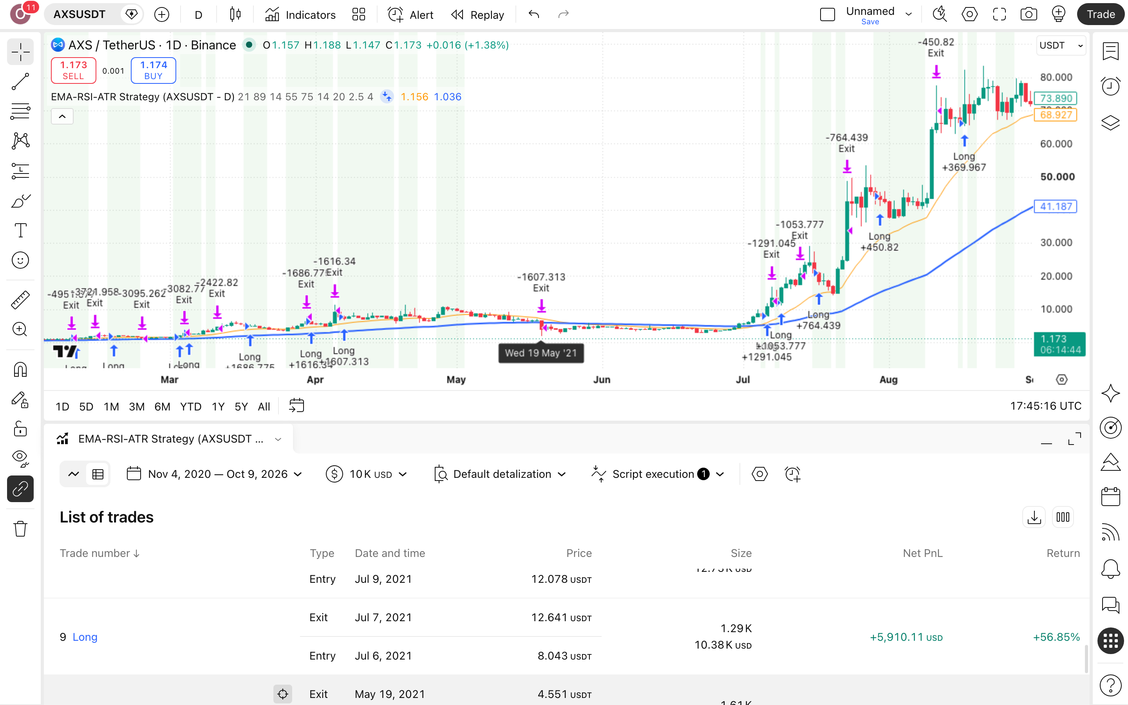Select the crosshair cursor tool
The height and width of the screenshot is (705, 1128).
coord(20,52)
